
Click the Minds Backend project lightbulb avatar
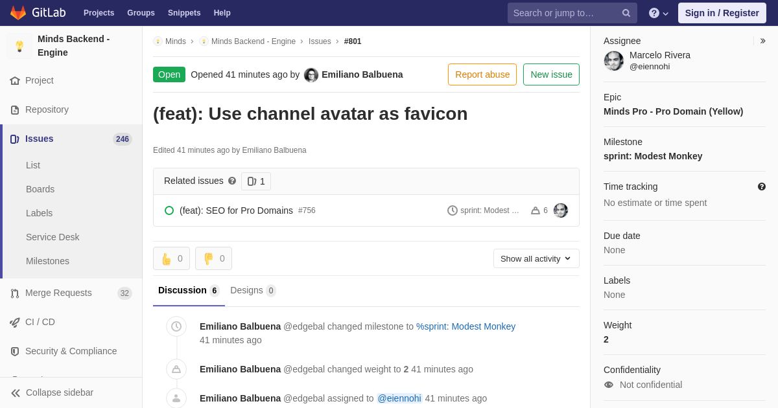[19, 46]
